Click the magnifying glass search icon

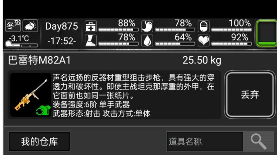pyautogui.click(x=259, y=142)
